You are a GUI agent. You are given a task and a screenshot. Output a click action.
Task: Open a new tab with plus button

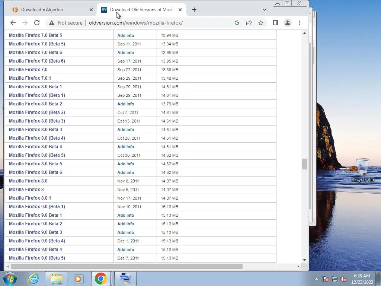(194, 10)
